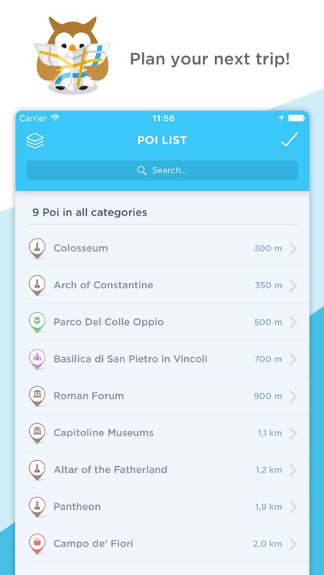Click the purple church pin for Basilica di San Pietro
The height and width of the screenshot is (575, 324).
[37, 359]
